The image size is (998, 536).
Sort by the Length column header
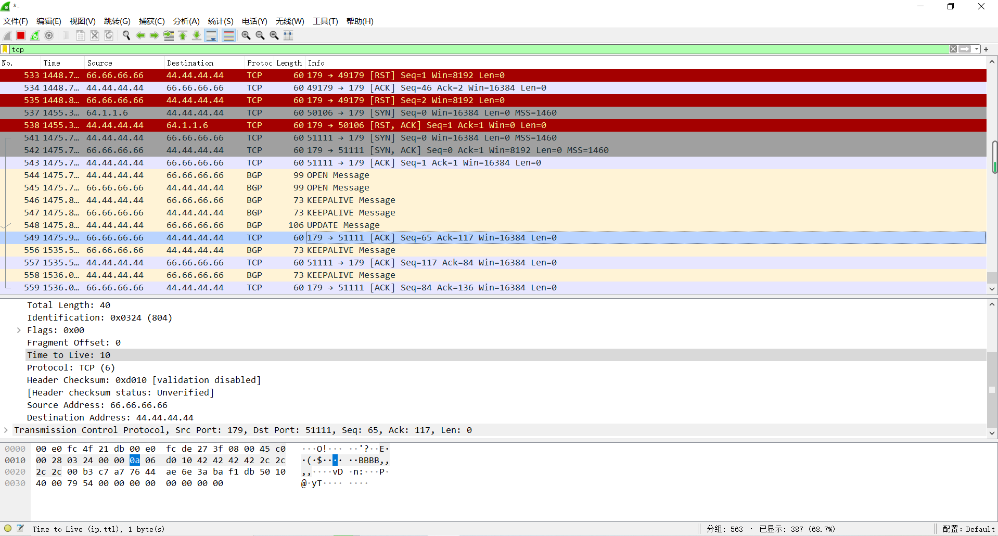pyautogui.click(x=289, y=63)
